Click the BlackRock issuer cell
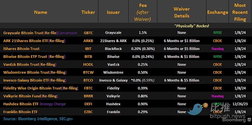 (x=113, y=49)
